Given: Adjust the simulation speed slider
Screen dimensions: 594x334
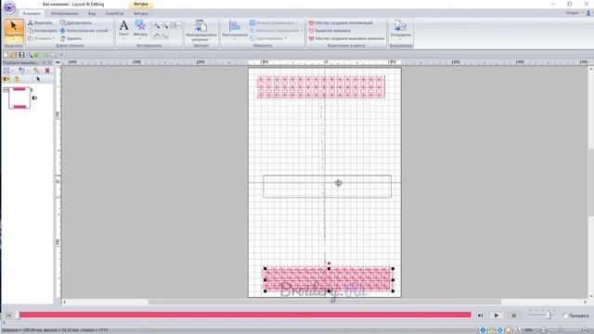Looking at the screenshot, I should pos(548,315).
